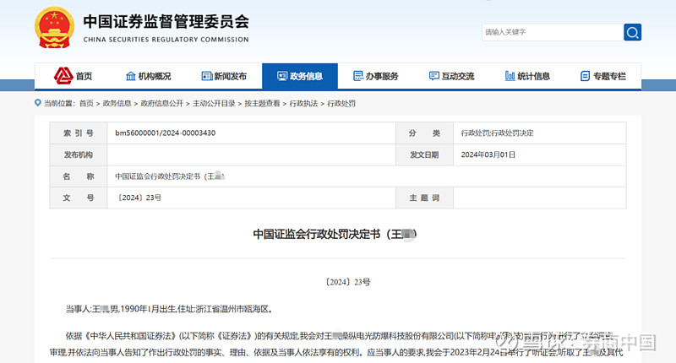Open the 办事服务 navigation tab
Viewport: 676px width, 363px height.
[376, 76]
